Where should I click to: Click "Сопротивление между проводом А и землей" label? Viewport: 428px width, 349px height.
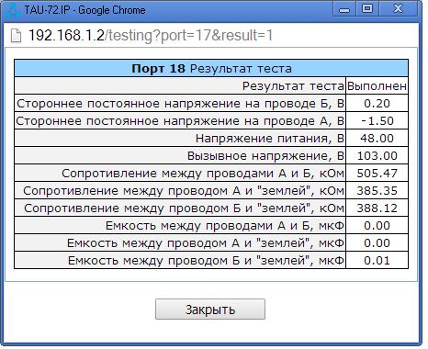pyautogui.click(x=184, y=191)
